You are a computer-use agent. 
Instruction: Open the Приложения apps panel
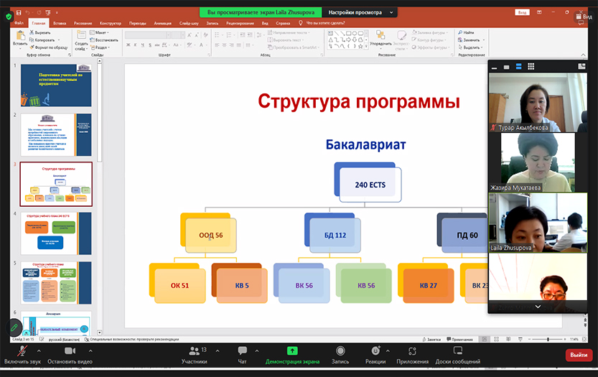coord(412,351)
